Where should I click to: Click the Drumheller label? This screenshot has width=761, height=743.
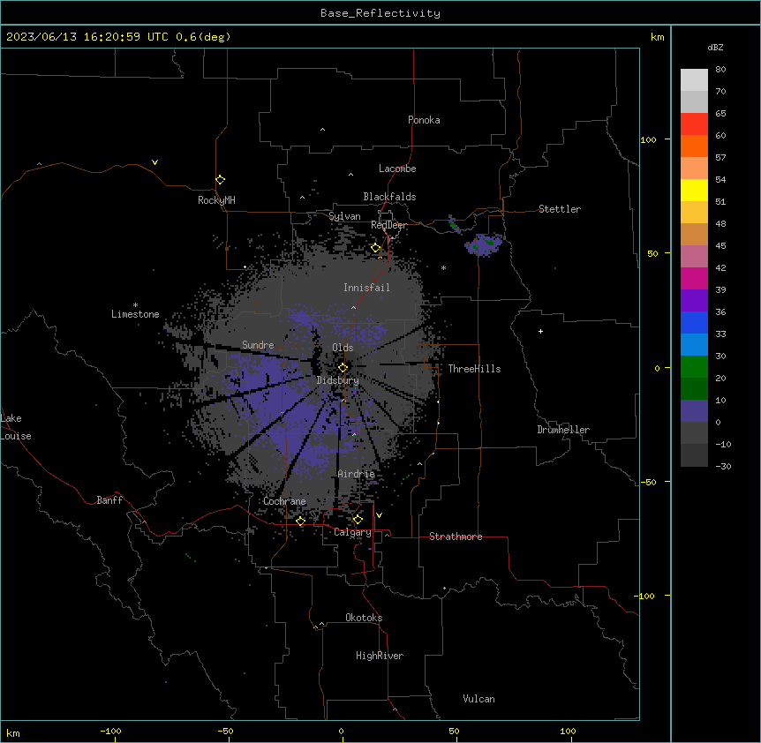point(563,430)
